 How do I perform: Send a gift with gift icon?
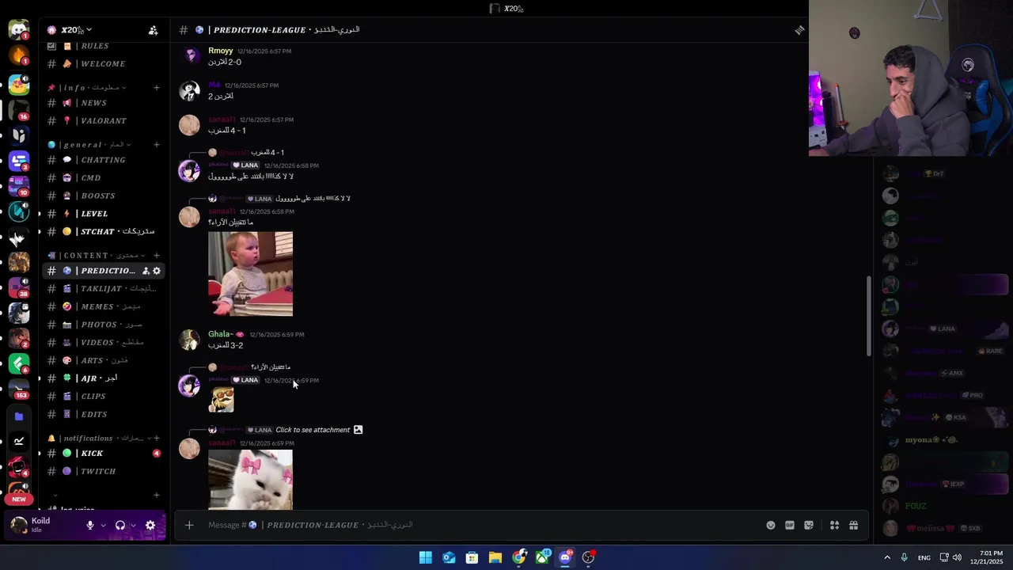[x=853, y=525]
